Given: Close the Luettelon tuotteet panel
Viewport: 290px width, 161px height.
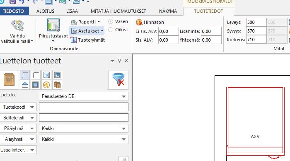Looking at the screenshot, I should tap(126, 61).
